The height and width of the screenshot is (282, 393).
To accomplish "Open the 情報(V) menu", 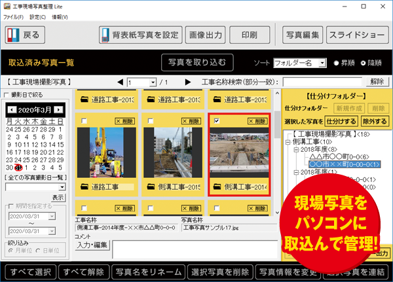I will point(60,17).
